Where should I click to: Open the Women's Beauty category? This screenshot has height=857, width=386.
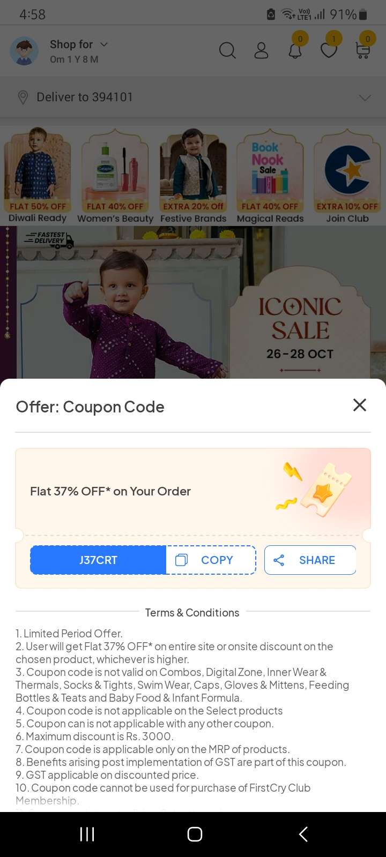(x=115, y=175)
